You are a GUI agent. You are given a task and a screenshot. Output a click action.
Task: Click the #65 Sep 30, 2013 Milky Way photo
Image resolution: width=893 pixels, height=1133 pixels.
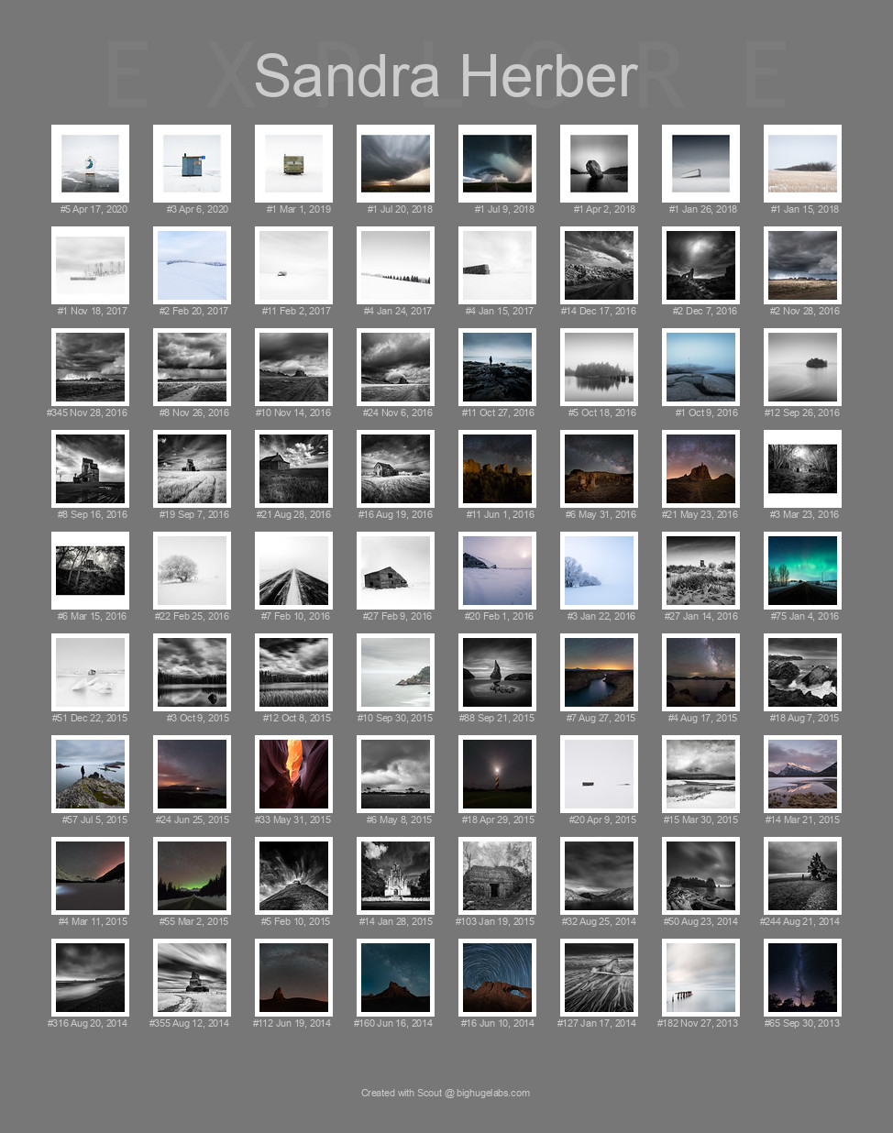pyautogui.click(x=802, y=977)
